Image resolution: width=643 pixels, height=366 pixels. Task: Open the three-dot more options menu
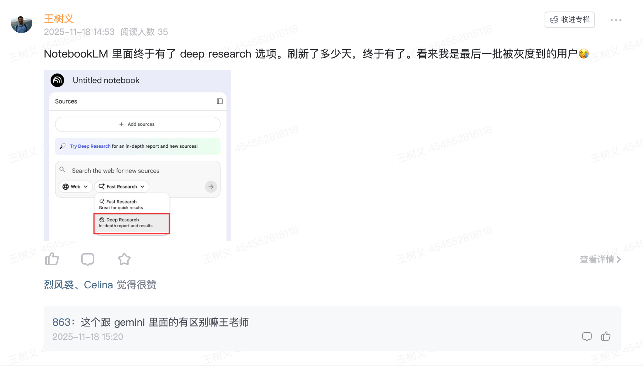coord(616,20)
